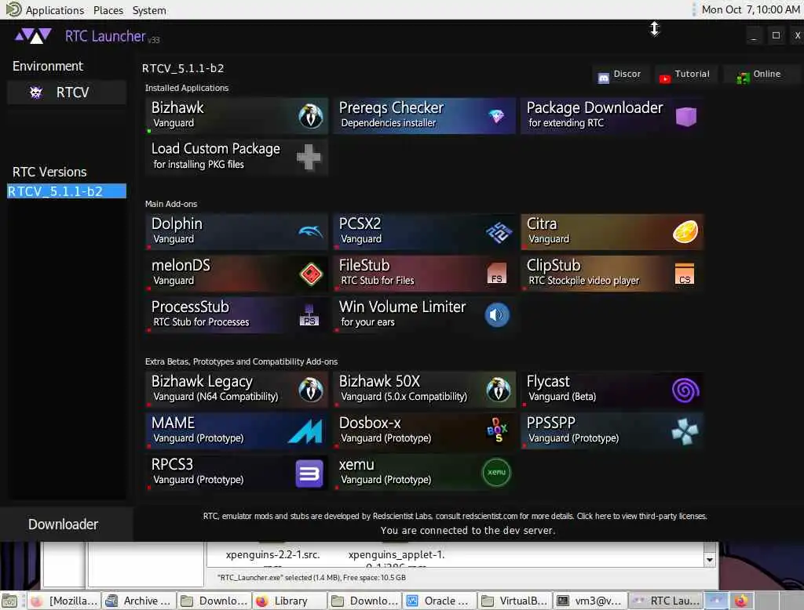
Task: Click the Applications menu logo icon
Action: pos(13,9)
